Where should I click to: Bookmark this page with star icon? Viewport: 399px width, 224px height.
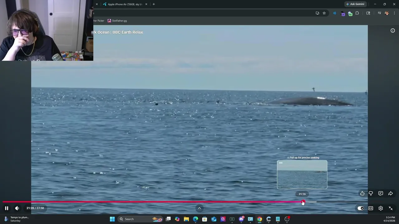[x=324, y=13]
